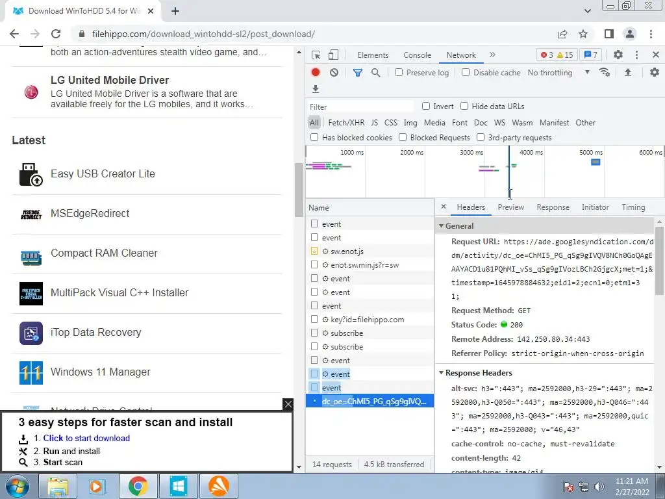Enable Disable cache checkbox
The height and width of the screenshot is (499, 665).
(x=465, y=72)
